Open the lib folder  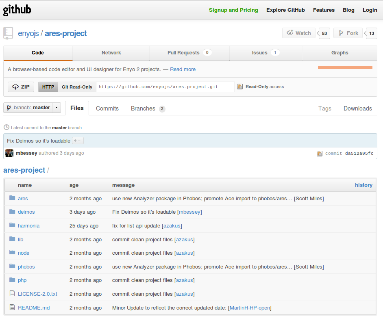[20, 240]
